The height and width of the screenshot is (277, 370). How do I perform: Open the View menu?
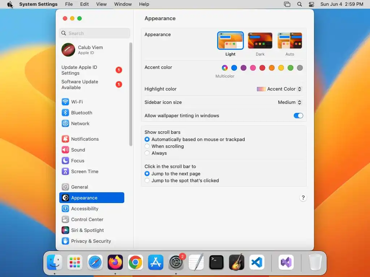point(102,4)
